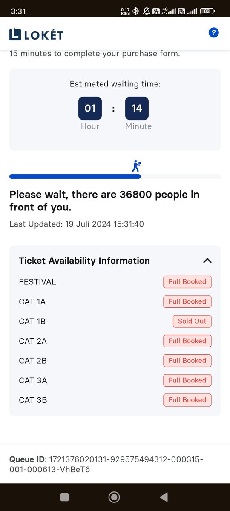Tap the running person queue icon
The width and height of the screenshot is (230, 511).
pos(136,167)
